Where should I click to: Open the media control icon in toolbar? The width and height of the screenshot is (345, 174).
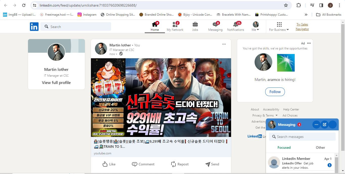(x=312, y=5)
